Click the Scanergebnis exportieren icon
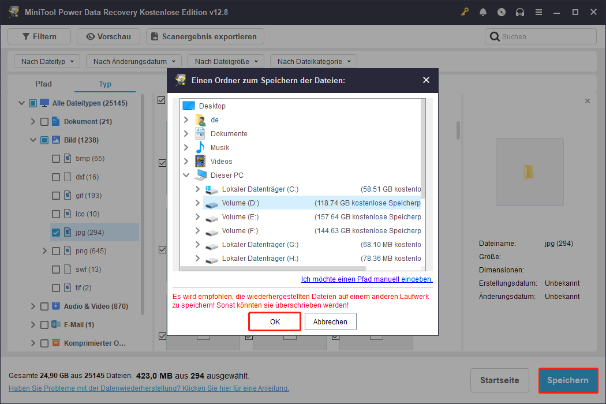This screenshot has height=404, width=606. pyautogui.click(x=154, y=36)
